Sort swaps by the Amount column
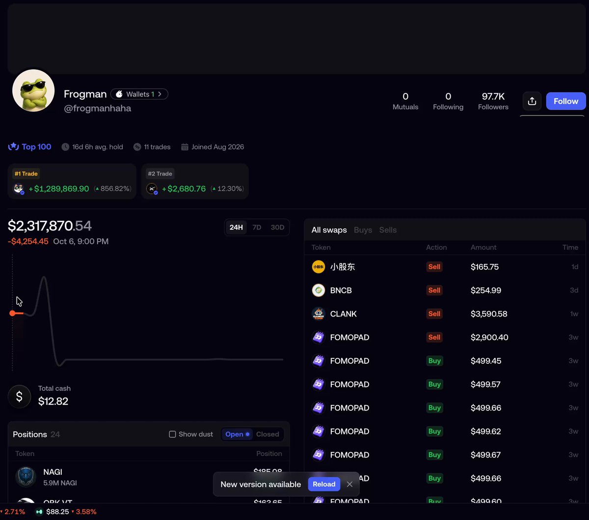Screen dimensions: 589x520 pyautogui.click(x=483, y=247)
